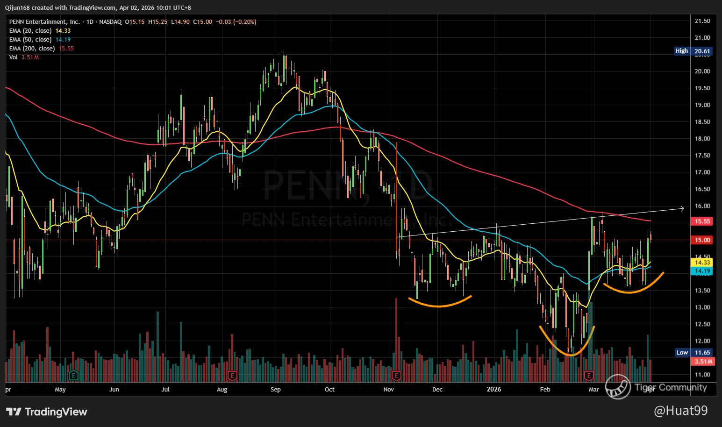The height and width of the screenshot is (427, 722).
Task: Click the 18.50 price axis label
Action: [x=702, y=122]
